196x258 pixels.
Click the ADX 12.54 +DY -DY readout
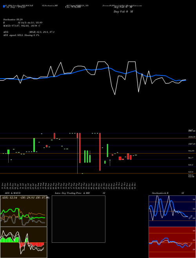click(x=25, y=198)
